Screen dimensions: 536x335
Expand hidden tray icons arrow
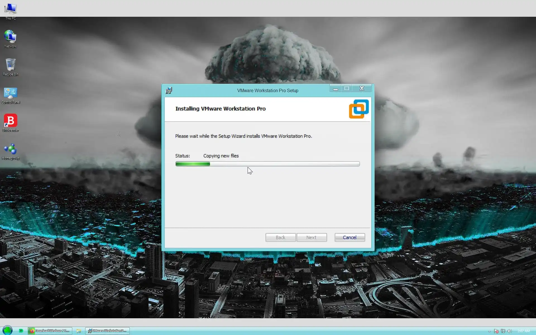click(x=489, y=331)
